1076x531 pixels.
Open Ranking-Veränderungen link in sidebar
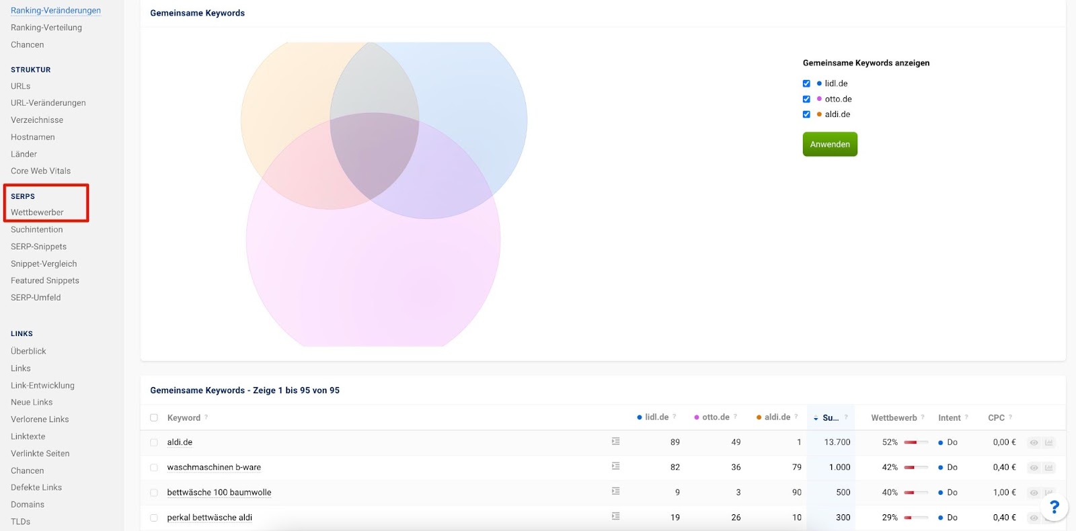coord(56,10)
